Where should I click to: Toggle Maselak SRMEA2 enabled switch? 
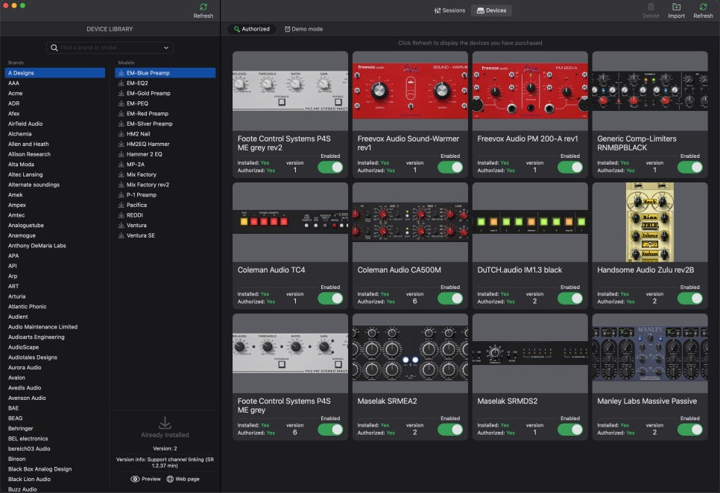coord(450,430)
